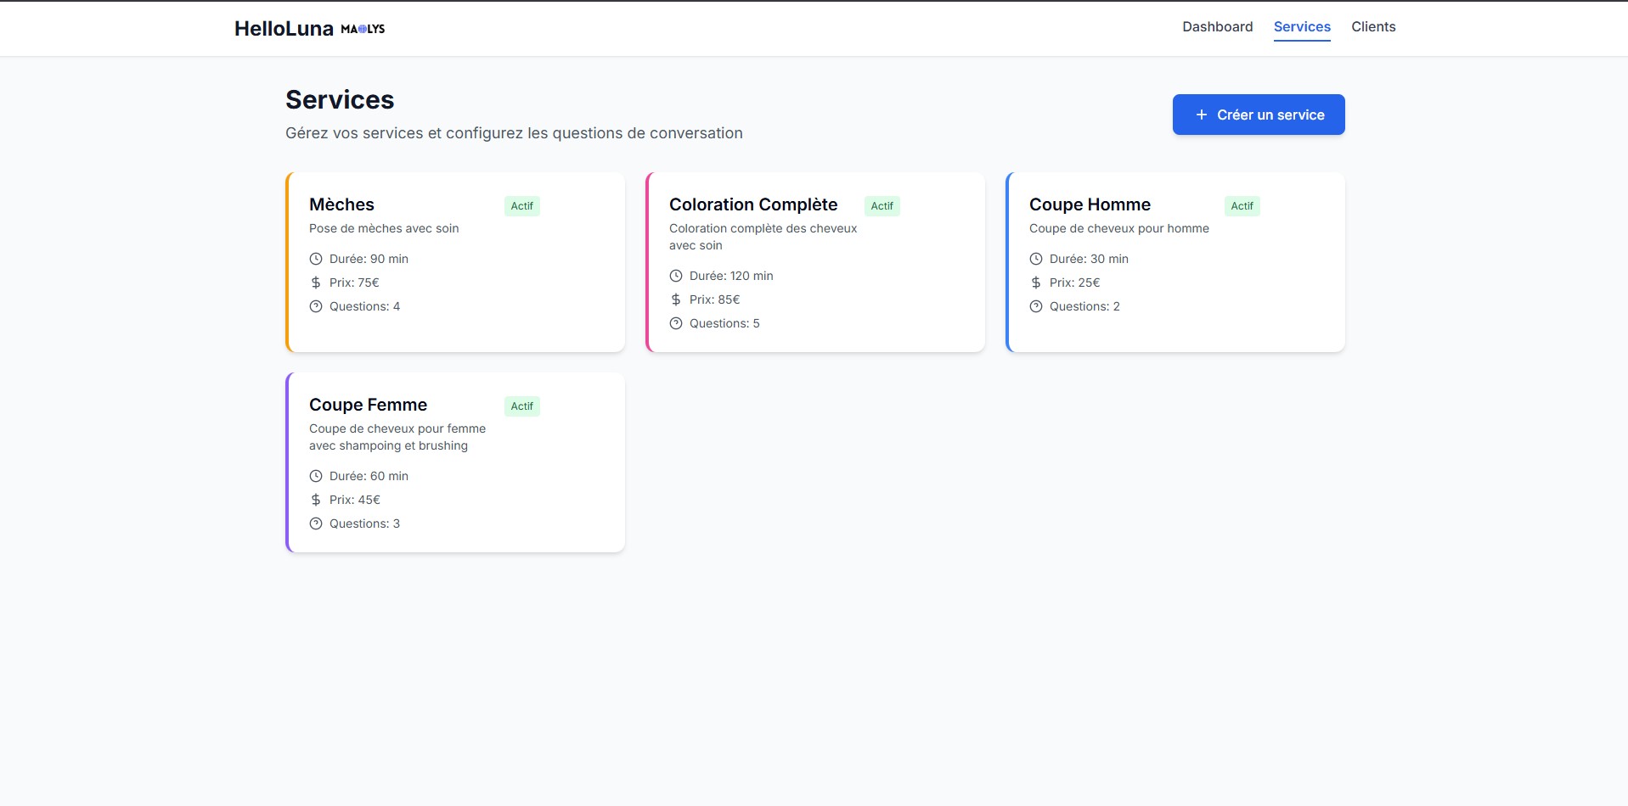Click the dollar icon on Coloration Complète card
The image size is (1628, 806).
[676, 299]
